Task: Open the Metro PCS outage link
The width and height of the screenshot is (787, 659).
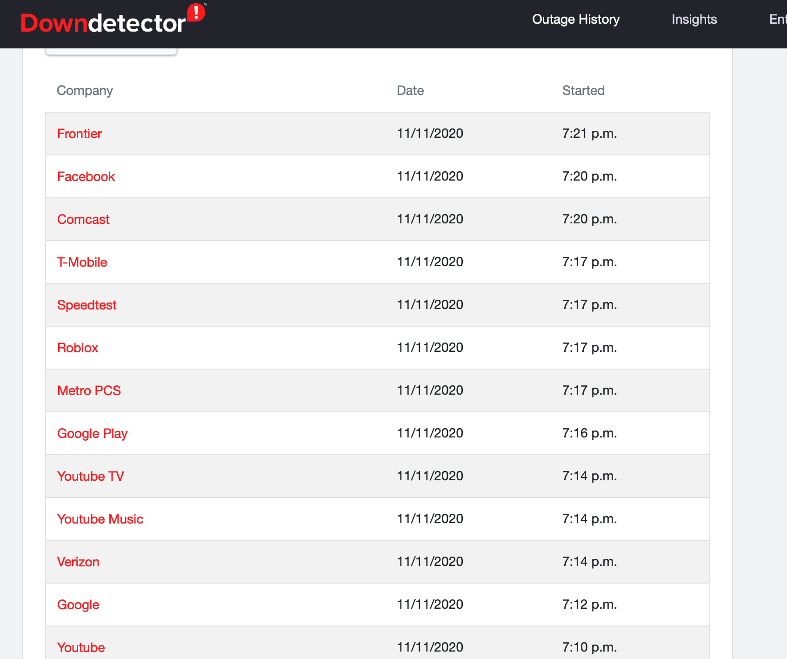Action: (x=89, y=390)
